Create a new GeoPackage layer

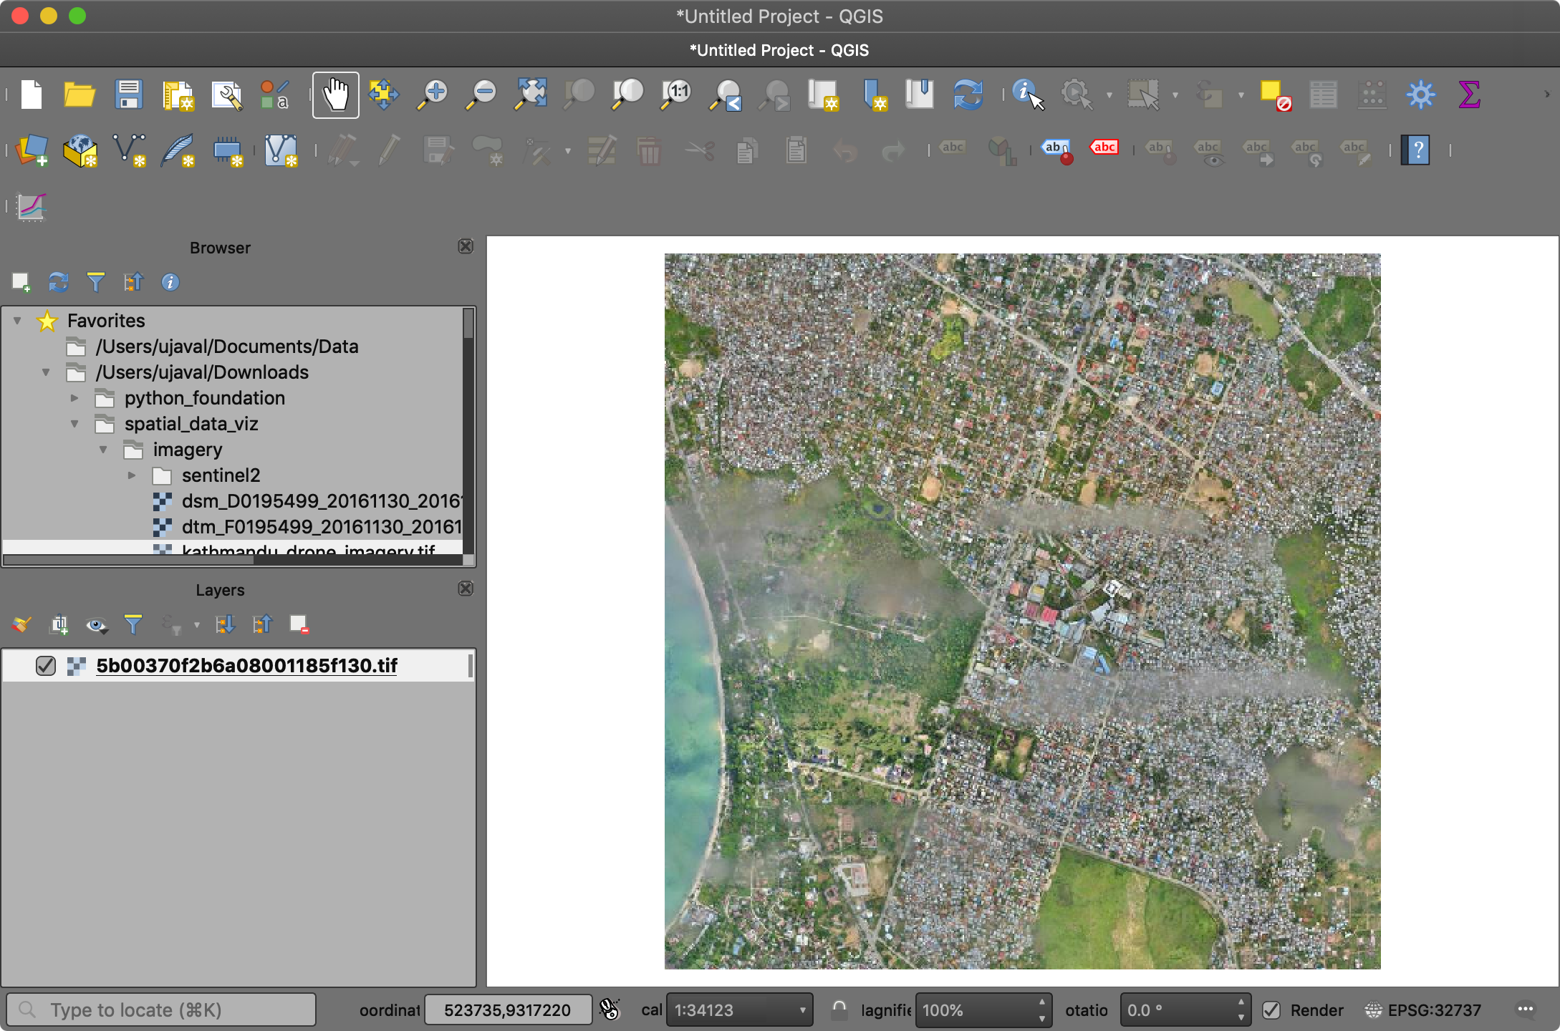pos(80,151)
